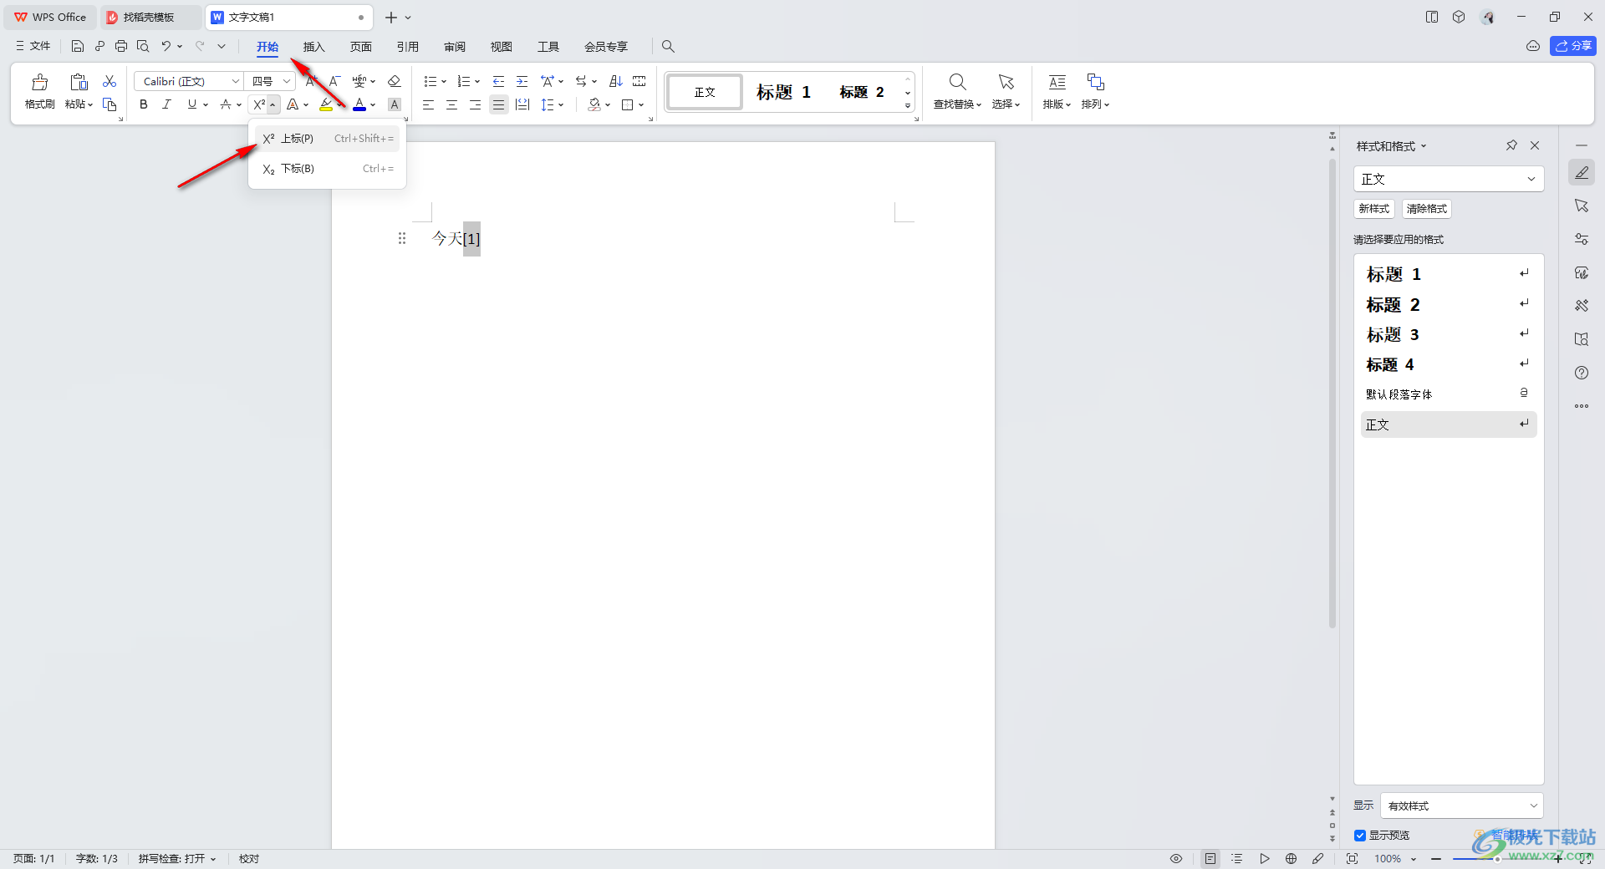The width and height of the screenshot is (1605, 869).
Task: Close the Styles and Formatting pane
Action: point(1535,145)
